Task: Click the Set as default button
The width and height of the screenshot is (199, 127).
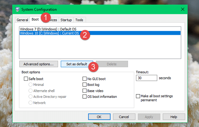Action: tap(77, 64)
